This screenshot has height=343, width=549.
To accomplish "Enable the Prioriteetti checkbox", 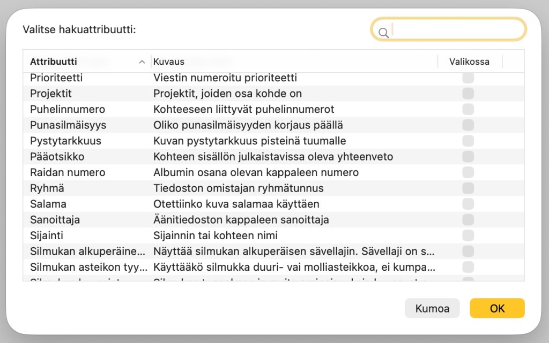I will 468,77.
